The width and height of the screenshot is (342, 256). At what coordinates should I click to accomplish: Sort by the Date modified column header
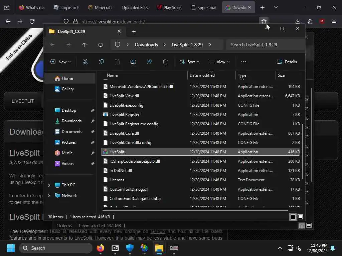(202, 75)
